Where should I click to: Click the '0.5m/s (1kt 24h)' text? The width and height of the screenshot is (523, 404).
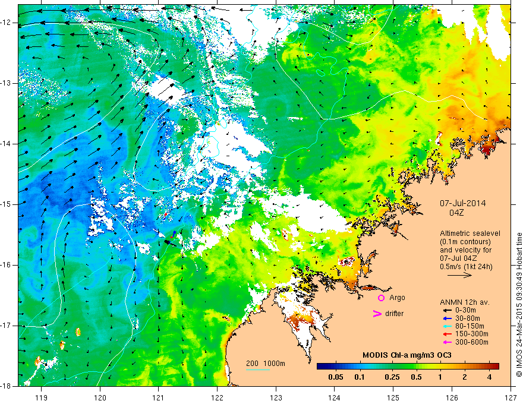click(467, 266)
